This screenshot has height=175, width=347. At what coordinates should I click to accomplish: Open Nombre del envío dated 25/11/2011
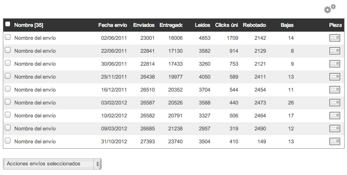[x=35, y=77]
